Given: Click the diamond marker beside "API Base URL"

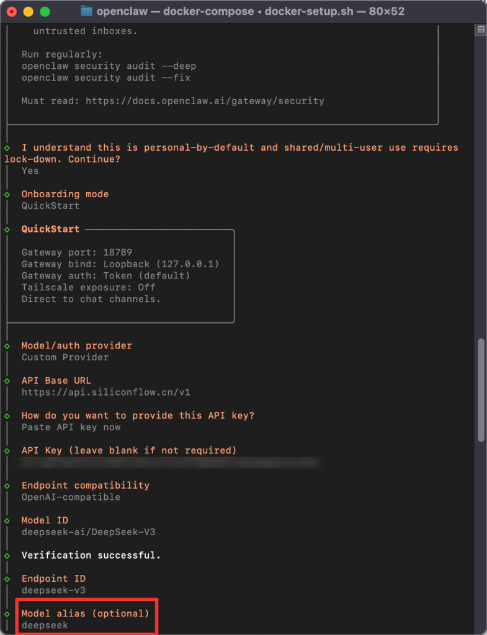Looking at the screenshot, I should tap(8, 380).
